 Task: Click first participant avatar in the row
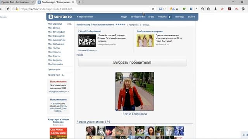click(x=91, y=131)
